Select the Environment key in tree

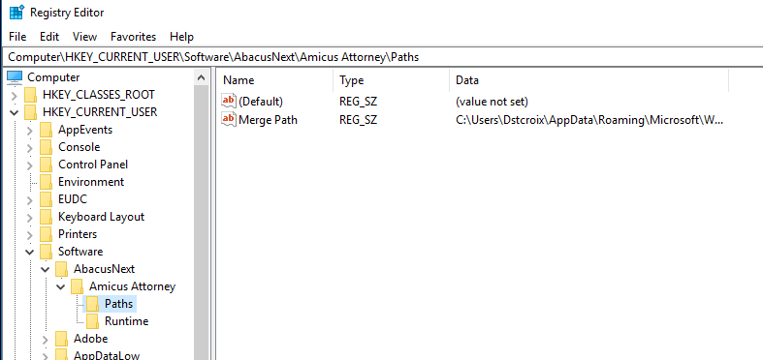(x=91, y=182)
